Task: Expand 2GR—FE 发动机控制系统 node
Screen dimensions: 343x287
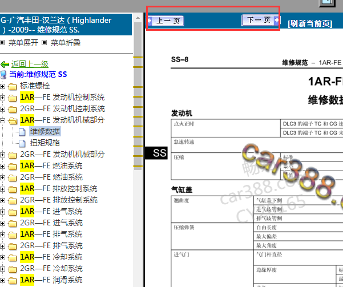Action: click(2, 109)
